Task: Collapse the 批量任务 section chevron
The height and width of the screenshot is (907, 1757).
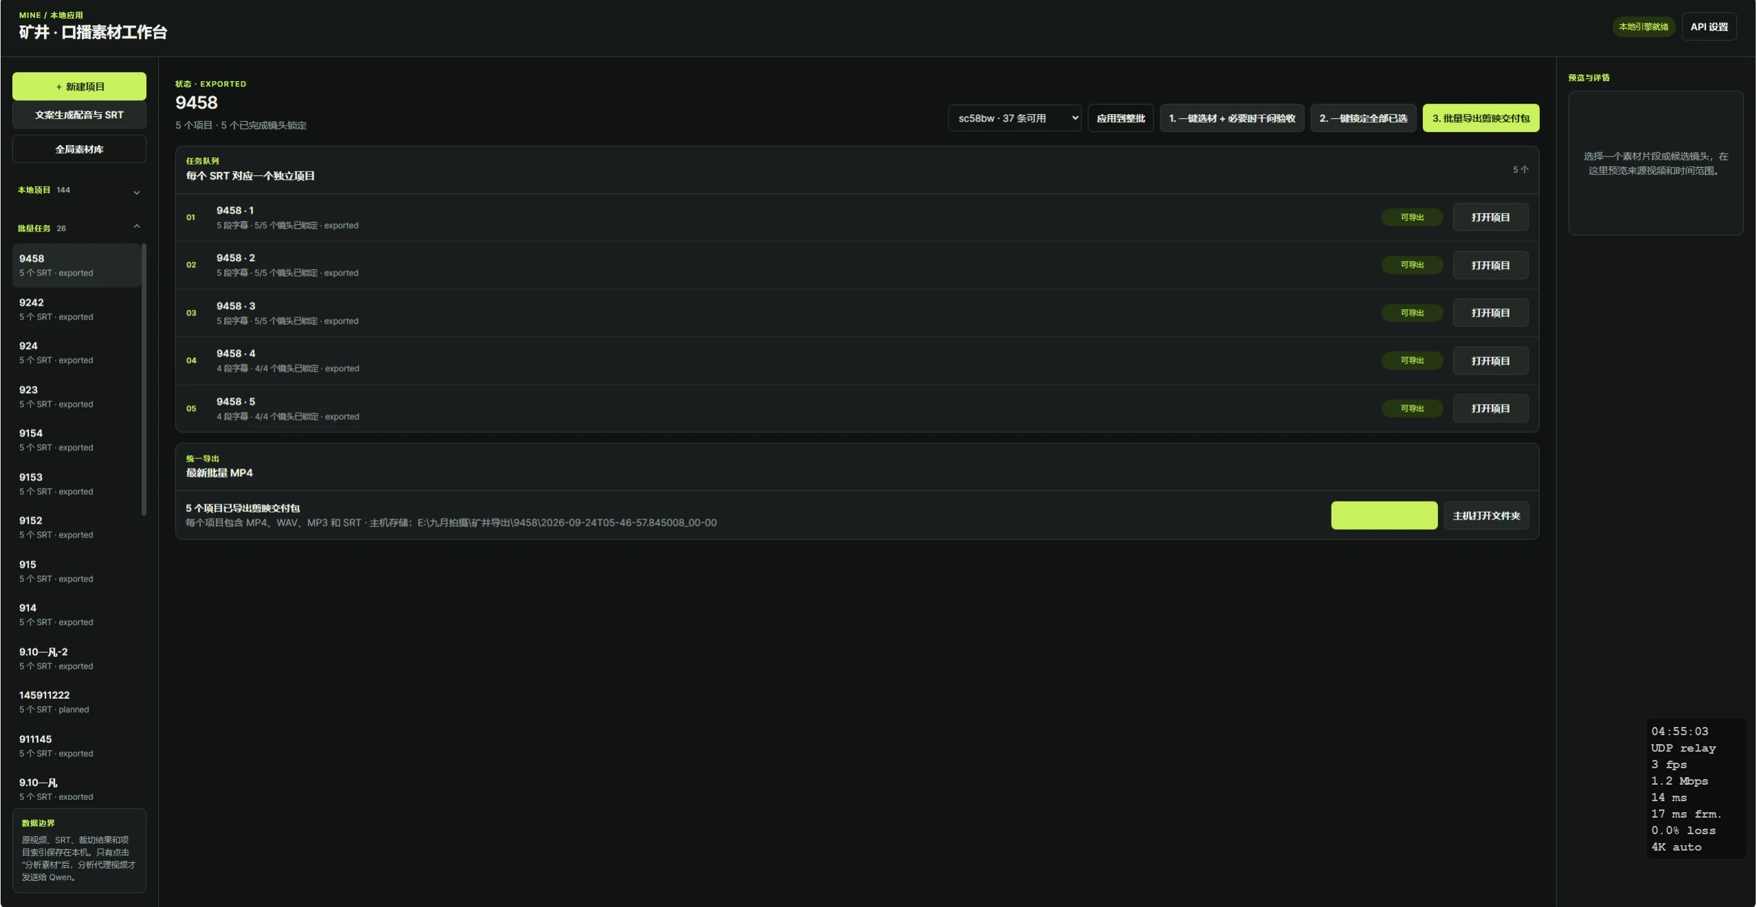Action: 137,226
